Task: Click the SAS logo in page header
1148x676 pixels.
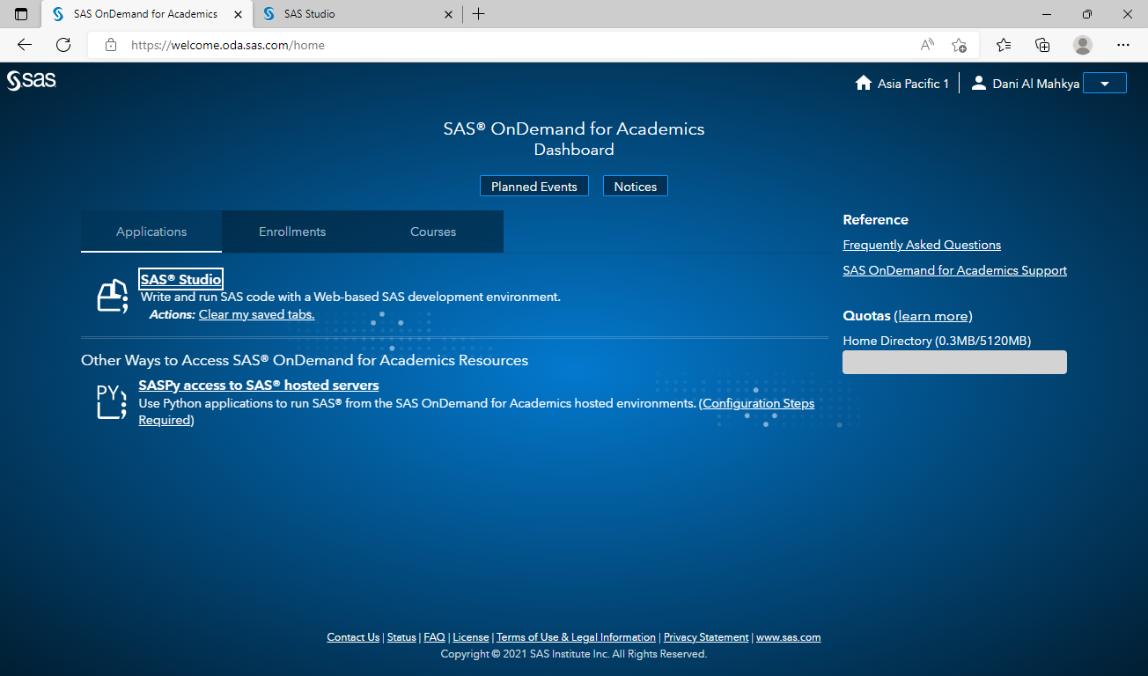Action: 32,80
